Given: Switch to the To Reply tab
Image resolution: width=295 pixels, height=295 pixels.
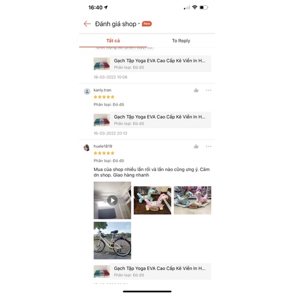Looking at the screenshot, I should coord(181,41).
